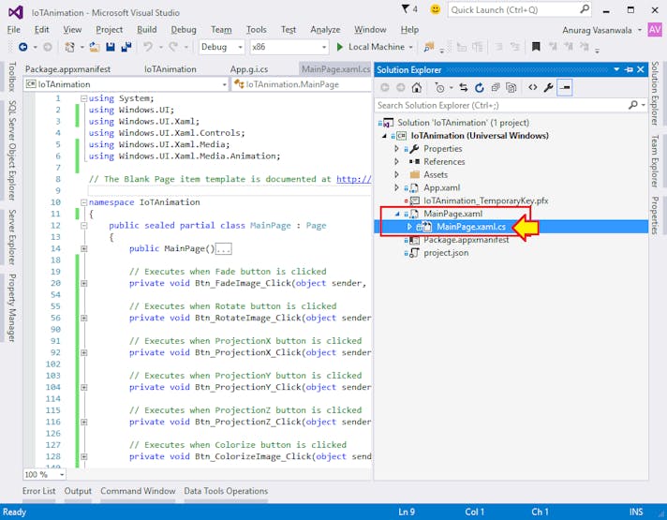Open the Command Window tab

point(138,491)
